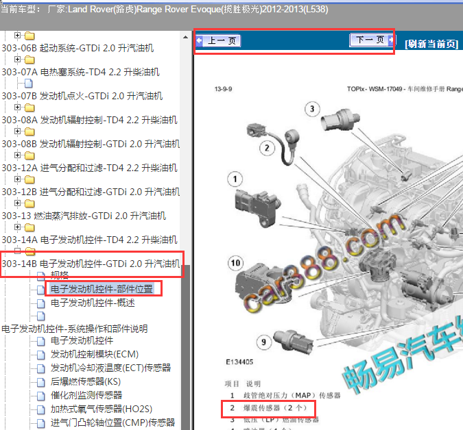Click the document icon beside 电子发动机控件-部件位置
Viewport: 463px width, 430px height.
coord(41,290)
